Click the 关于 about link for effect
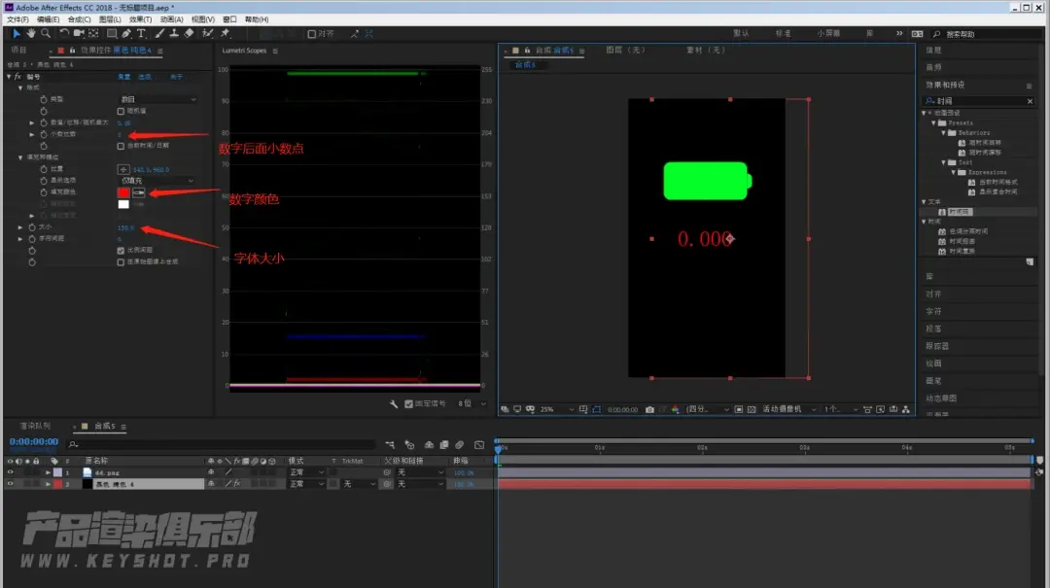This screenshot has height=588, width=1050. tap(176, 77)
